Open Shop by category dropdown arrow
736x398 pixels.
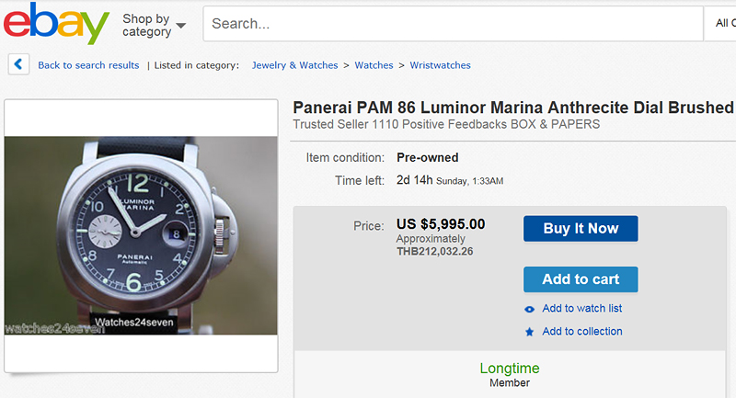(x=180, y=26)
